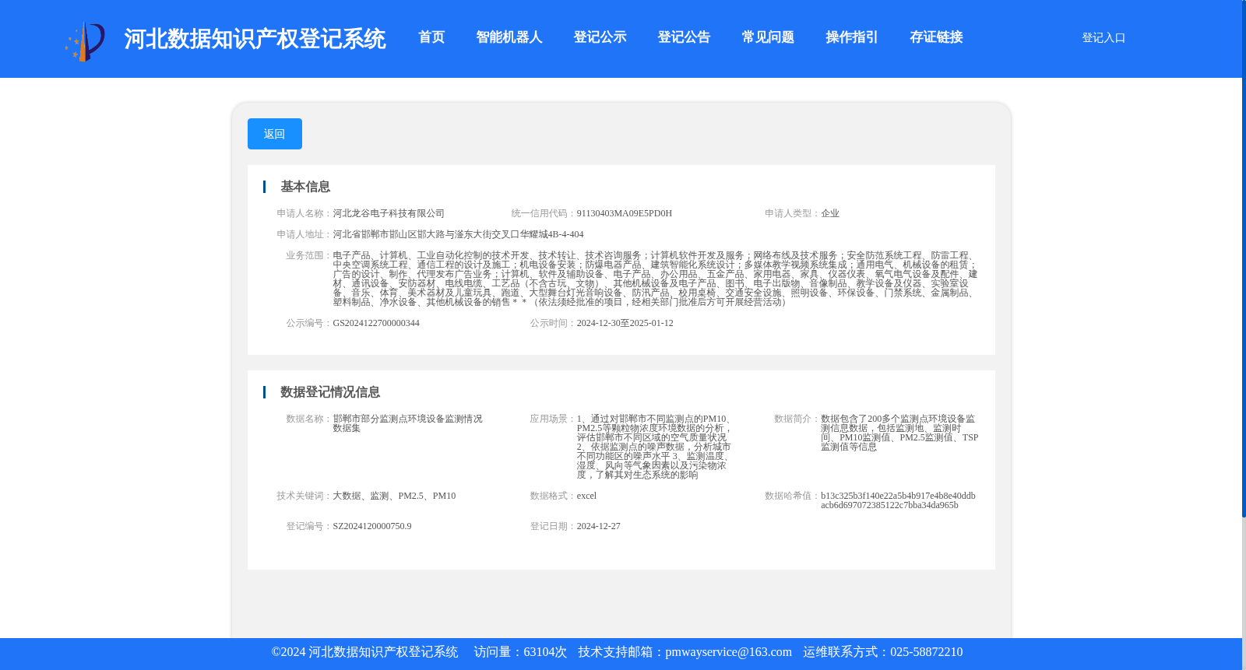Open the 智能机器人 menu item
1246x670 pixels.
pyautogui.click(x=509, y=37)
